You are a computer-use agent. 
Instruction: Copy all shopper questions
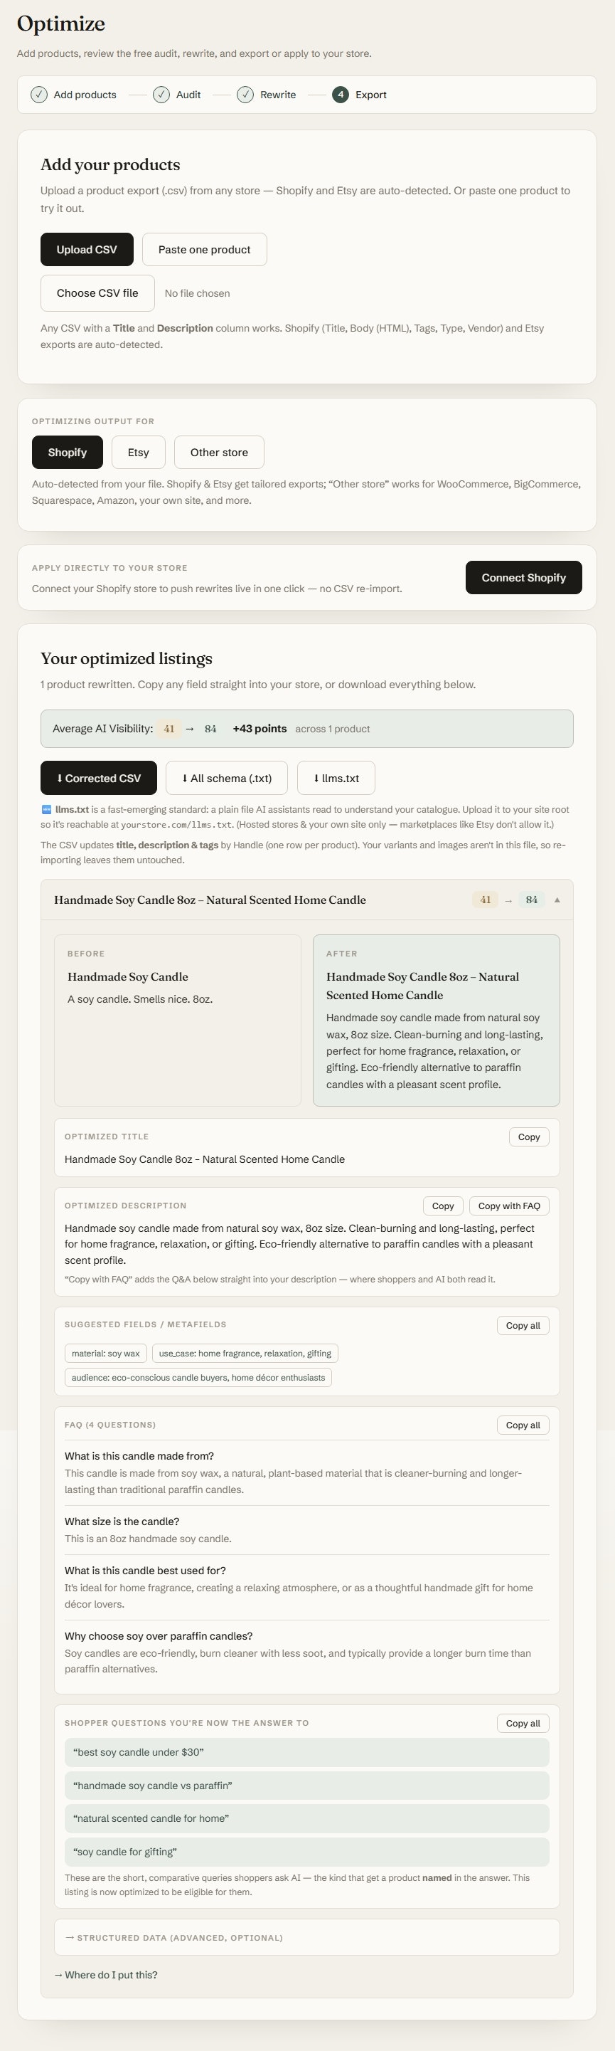(523, 1723)
